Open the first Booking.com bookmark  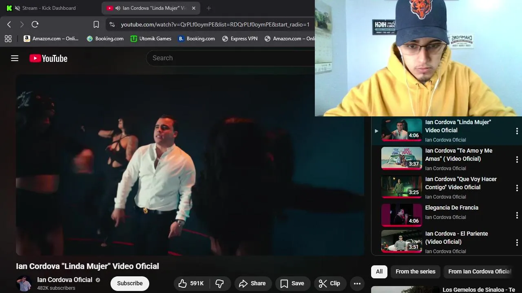105,39
